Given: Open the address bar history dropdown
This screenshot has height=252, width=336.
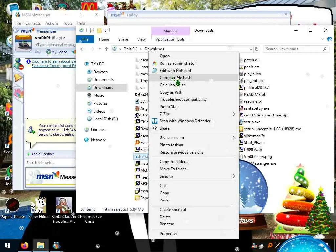Looking at the screenshot, I should (x=251, y=49).
